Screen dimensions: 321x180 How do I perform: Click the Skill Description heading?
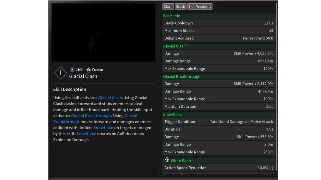(x=69, y=89)
